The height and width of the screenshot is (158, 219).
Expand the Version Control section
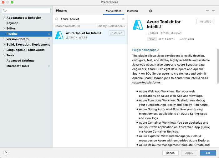click(x=4, y=39)
